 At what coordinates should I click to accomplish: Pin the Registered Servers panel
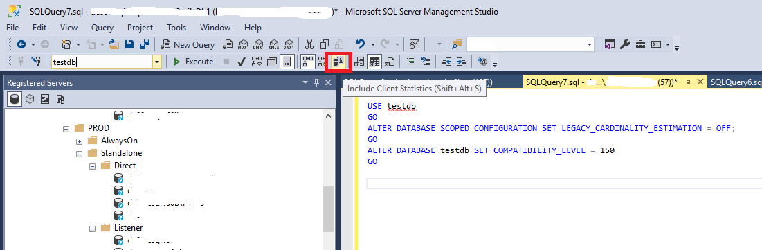[316, 82]
